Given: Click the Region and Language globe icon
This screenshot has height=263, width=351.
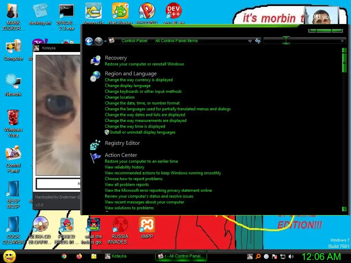Looking at the screenshot, I should point(95,76).
